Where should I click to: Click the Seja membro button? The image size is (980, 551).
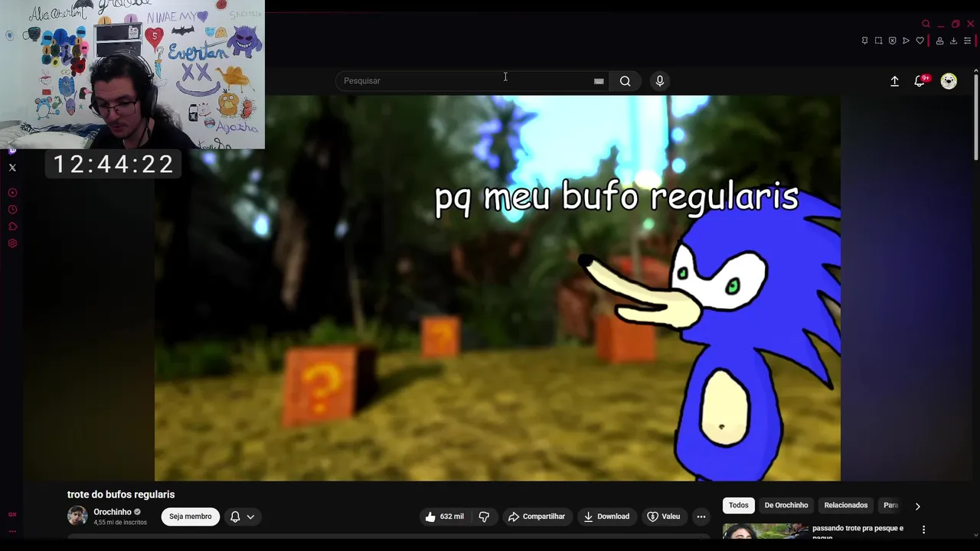(191, 517)
